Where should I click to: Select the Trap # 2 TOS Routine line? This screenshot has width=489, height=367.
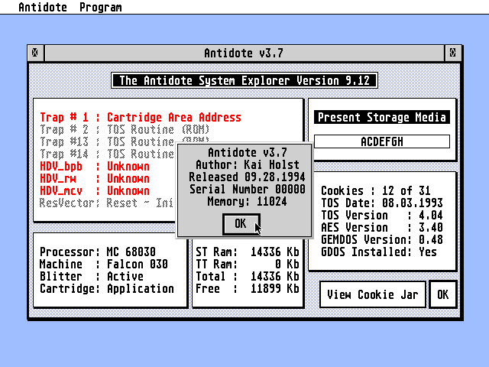(x=125, y=129)
